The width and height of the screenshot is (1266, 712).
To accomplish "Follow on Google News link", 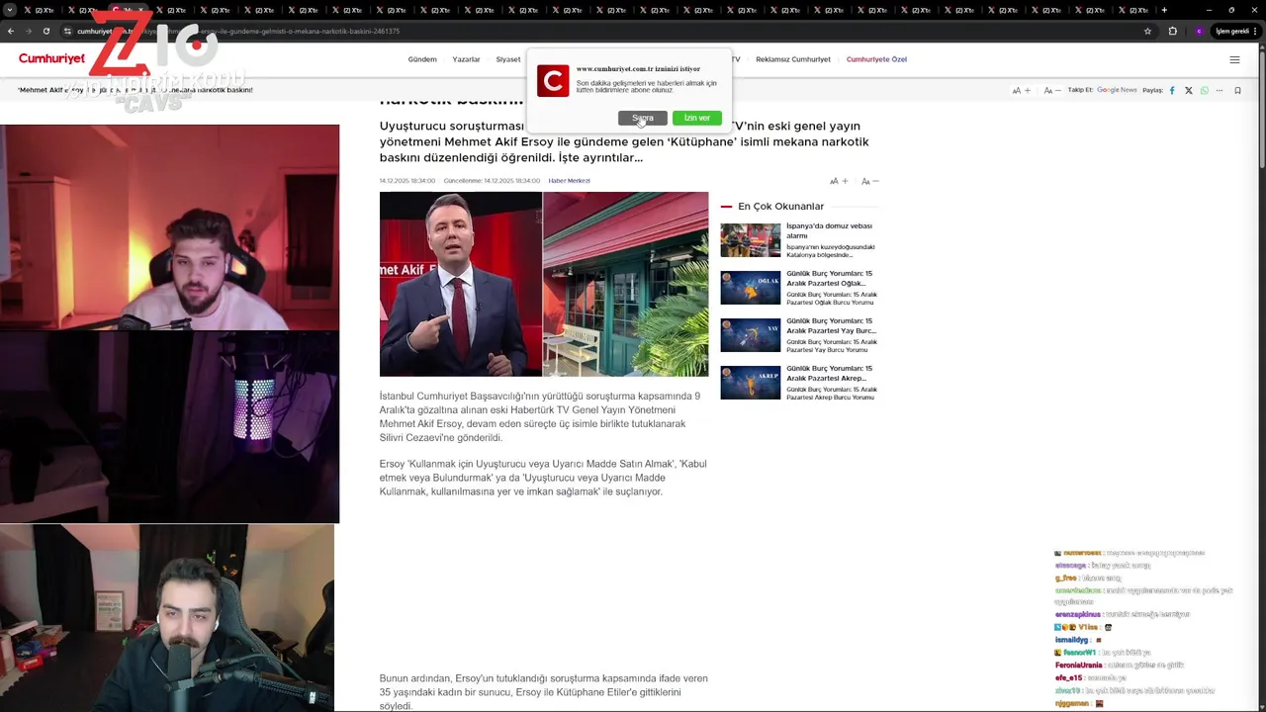I will [x=1117, y=90].
